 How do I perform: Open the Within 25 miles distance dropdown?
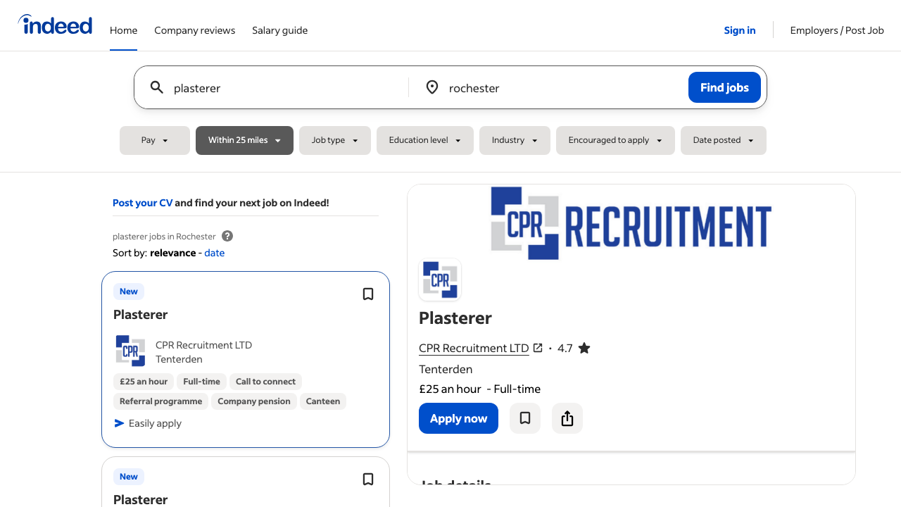pos(244,140)
